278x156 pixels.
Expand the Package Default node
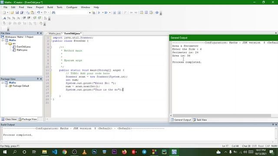pyautogui.click(x=7, y=86)
